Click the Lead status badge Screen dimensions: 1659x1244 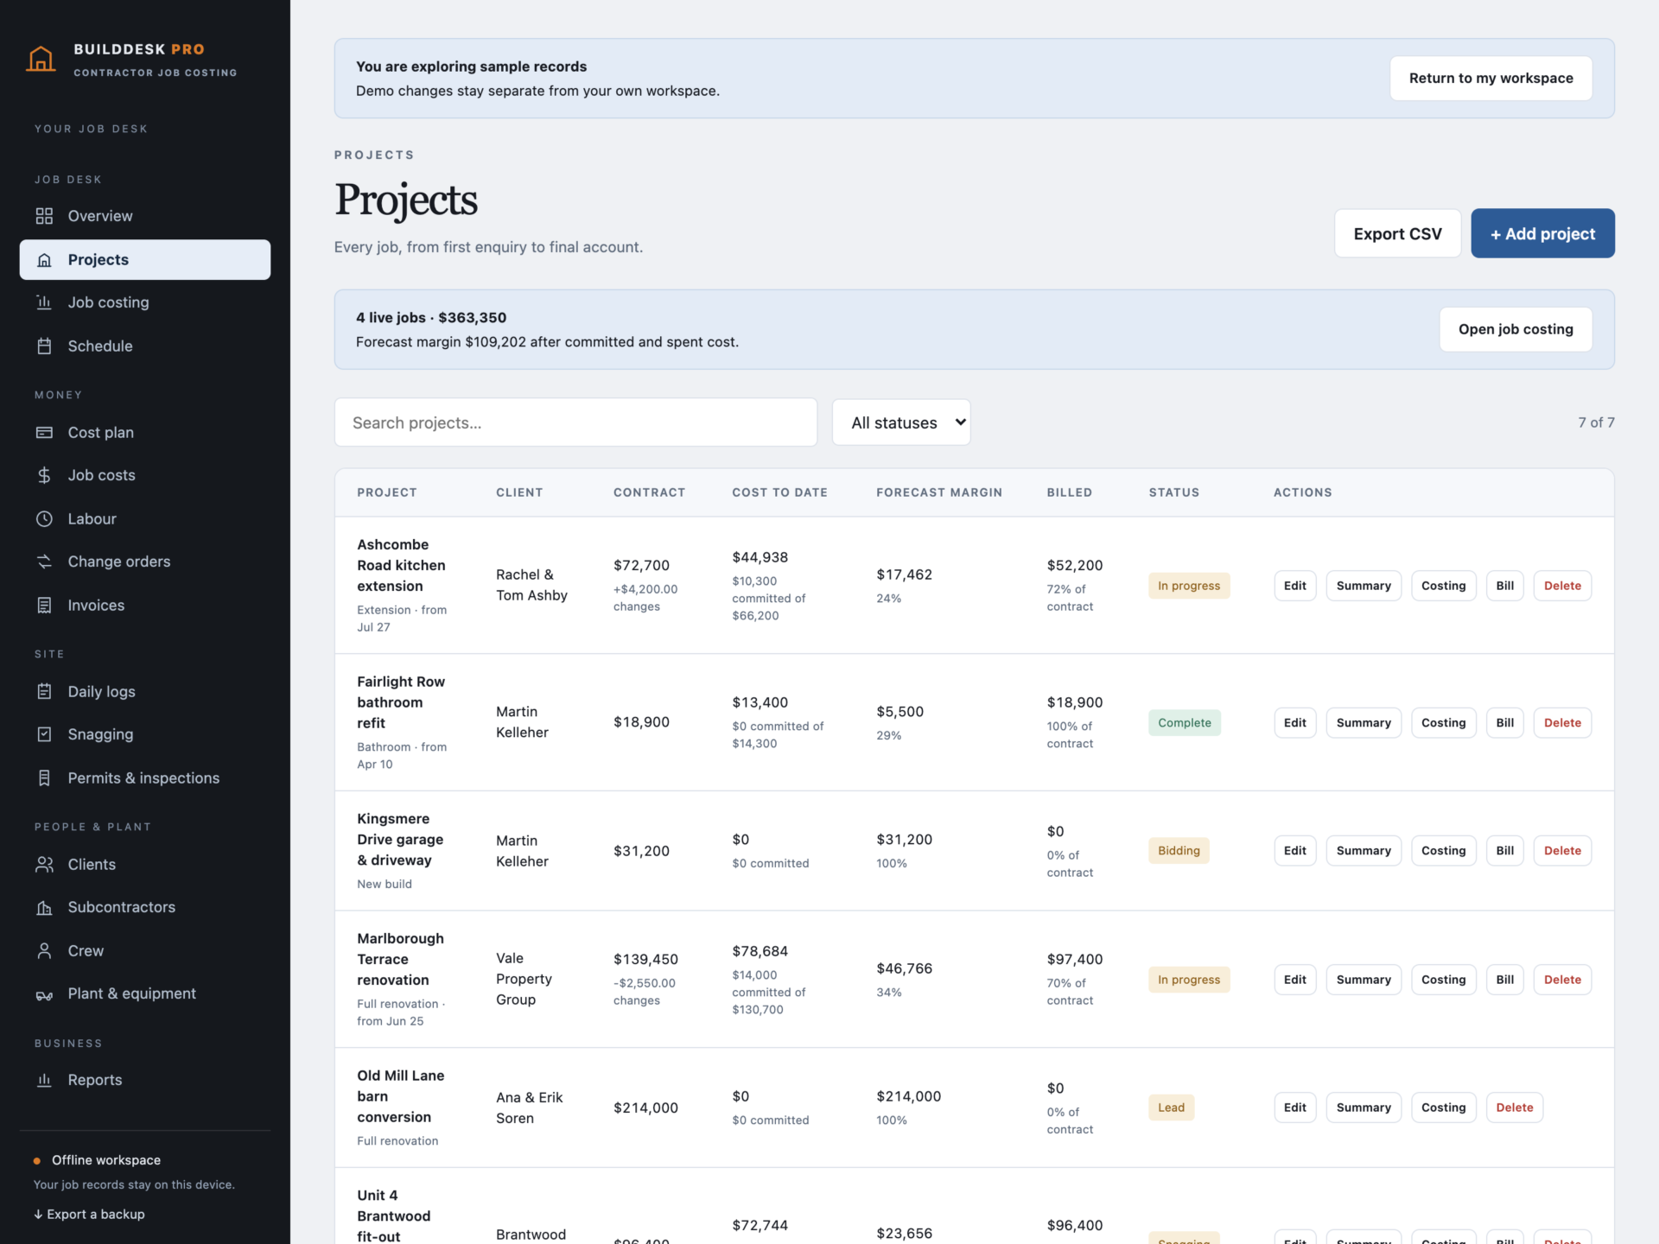click(x=1171, y=1108)
